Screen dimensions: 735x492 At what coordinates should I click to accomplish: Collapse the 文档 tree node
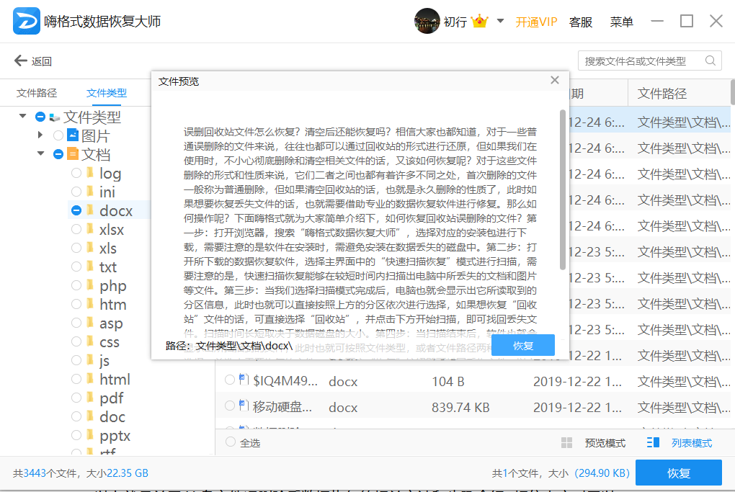[41, 153]
